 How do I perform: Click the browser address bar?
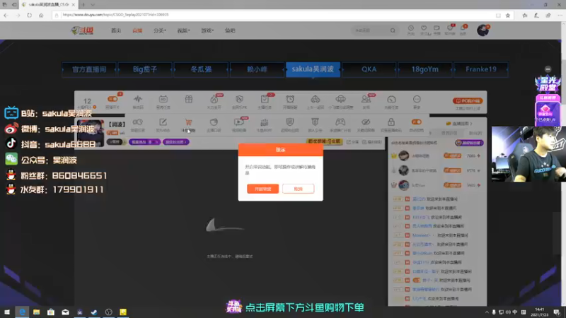point(278,15)
